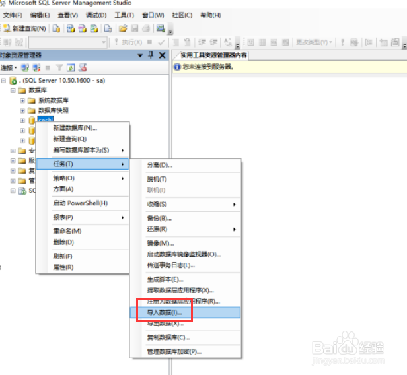The image size is (407, 375).
Task: Close the 对象资源管理器 panel
Action: coord(163,55)
